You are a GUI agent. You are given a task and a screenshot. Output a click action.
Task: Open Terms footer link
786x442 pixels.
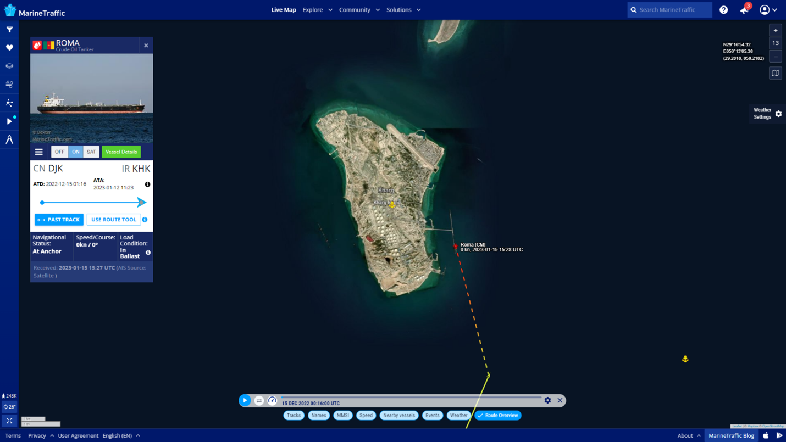(13, 435)
